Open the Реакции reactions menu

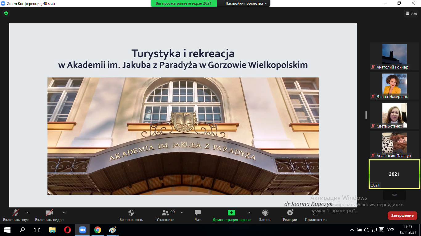[290, 215]
